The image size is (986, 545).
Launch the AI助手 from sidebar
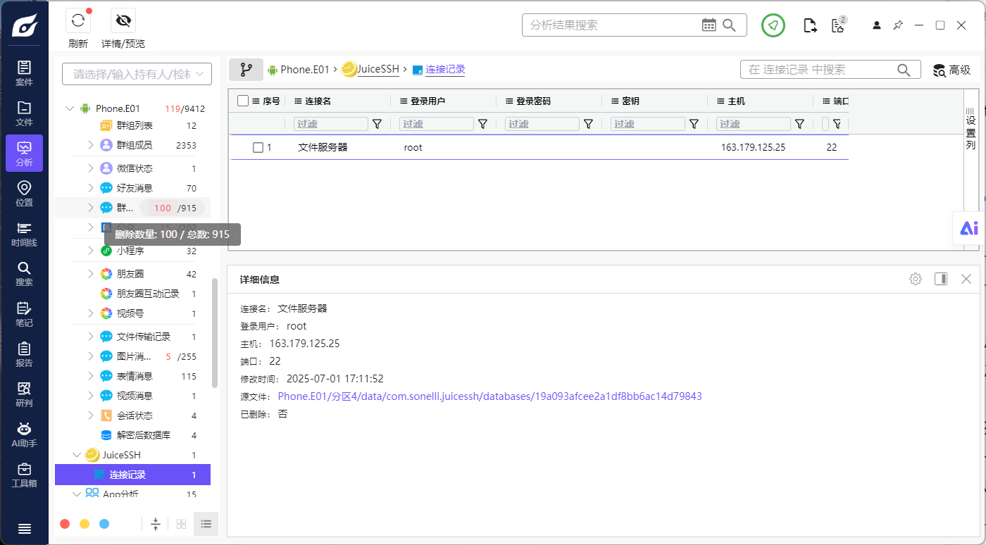[24, 434]
